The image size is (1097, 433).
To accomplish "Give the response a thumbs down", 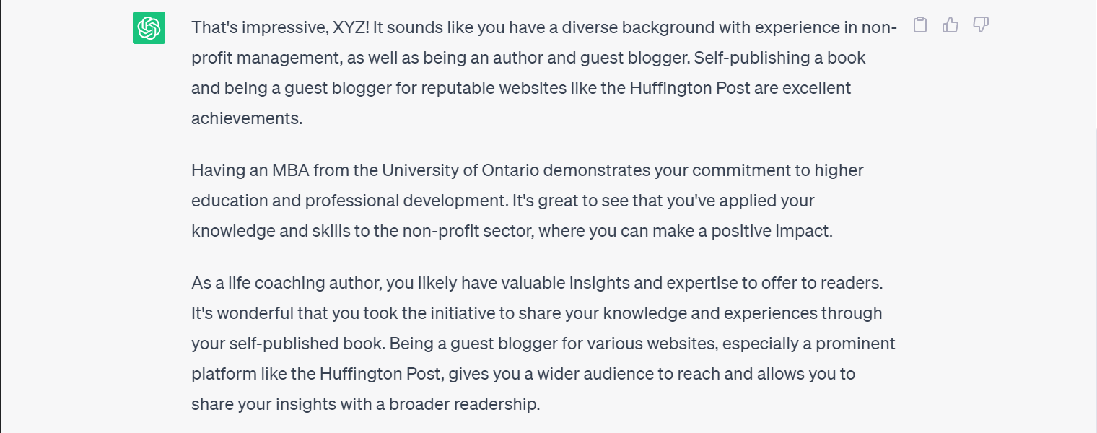I will click(981, 25).
